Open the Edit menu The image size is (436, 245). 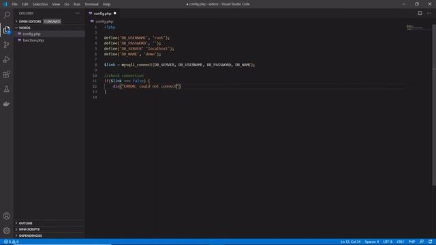(x=25, y=4)
